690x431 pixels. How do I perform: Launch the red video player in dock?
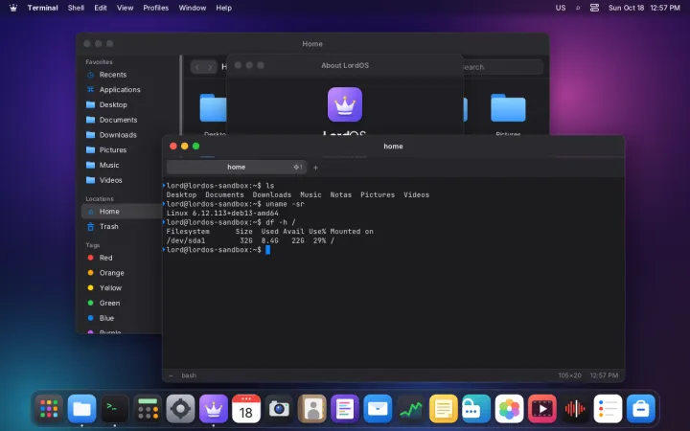tap(541, 409)
